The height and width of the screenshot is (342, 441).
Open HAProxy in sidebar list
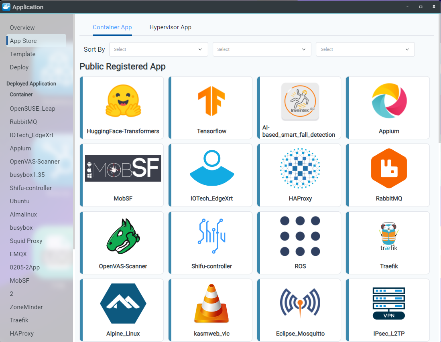point(22,333)
